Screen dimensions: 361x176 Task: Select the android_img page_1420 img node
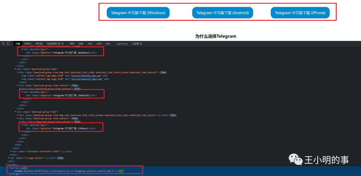65,79
